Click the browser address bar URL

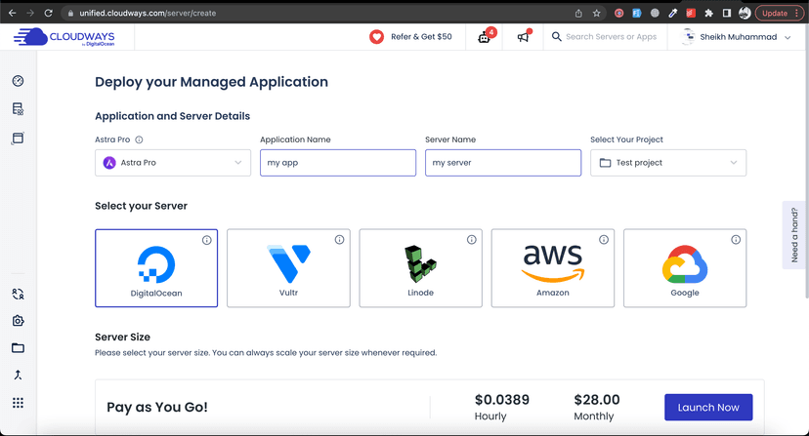(148, 13)
